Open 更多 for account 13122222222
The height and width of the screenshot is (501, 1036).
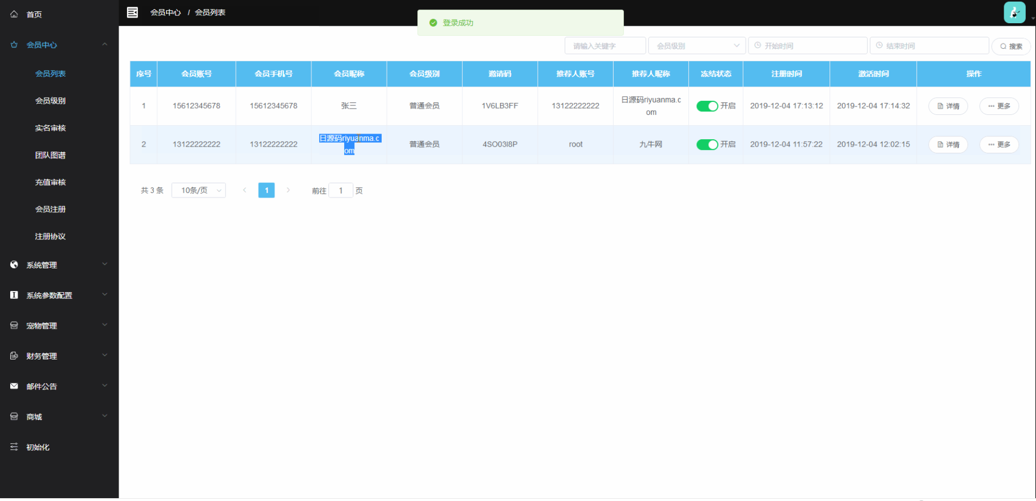point(999,144)
